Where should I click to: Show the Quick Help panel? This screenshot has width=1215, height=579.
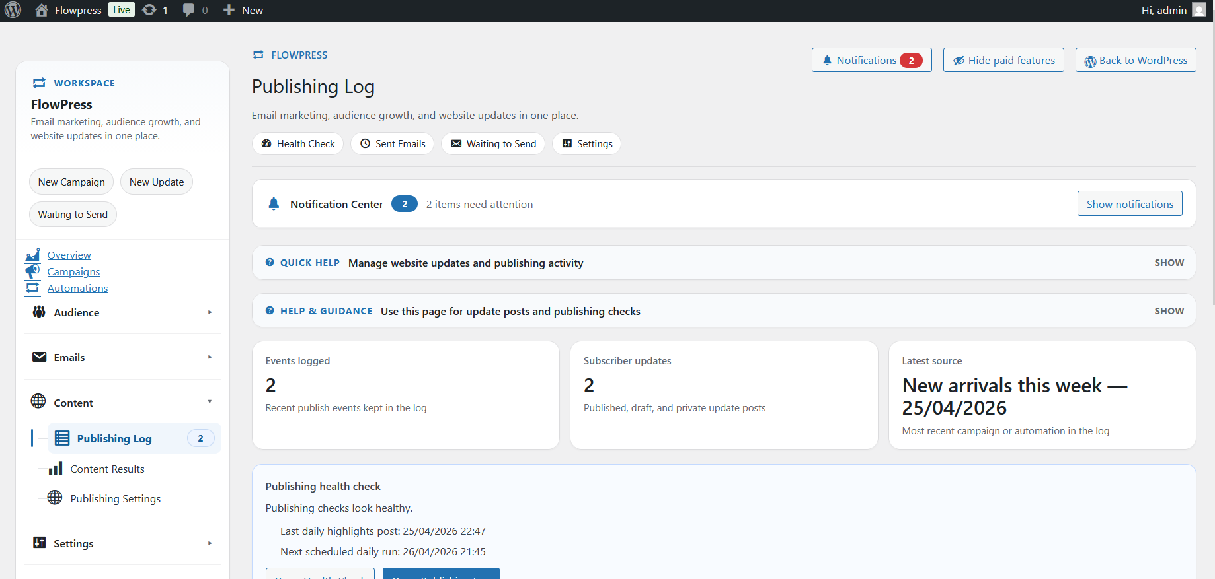pyautogui.click(x=1169, y=263)
